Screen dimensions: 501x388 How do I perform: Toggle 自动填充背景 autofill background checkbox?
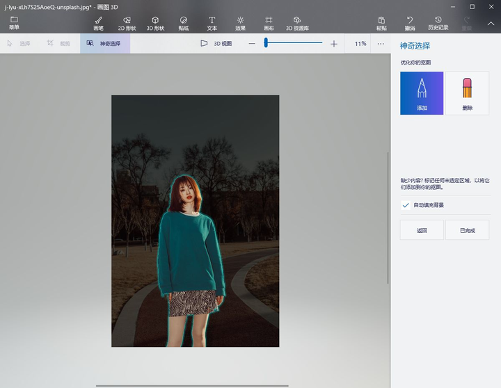coord(406,205)
